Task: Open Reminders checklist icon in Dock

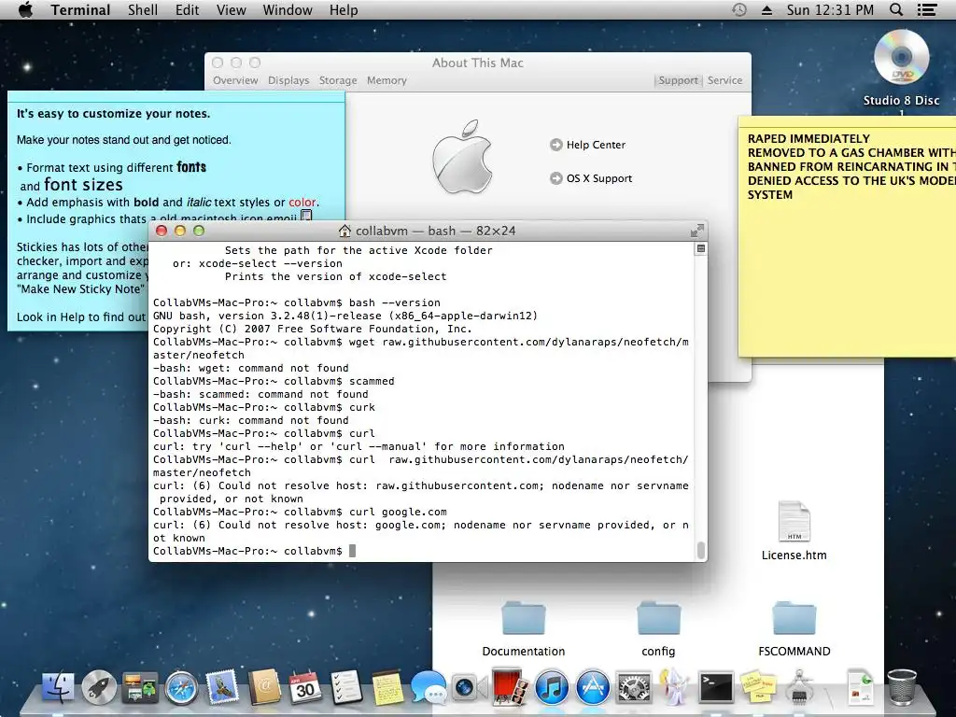Action: click(x=346, y=687)
